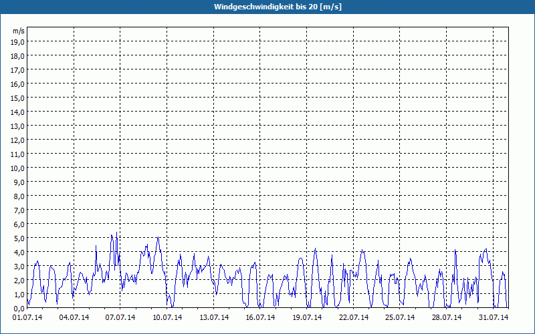
Task: Click the date label '22.07.14'
Action: coord(354,318)
